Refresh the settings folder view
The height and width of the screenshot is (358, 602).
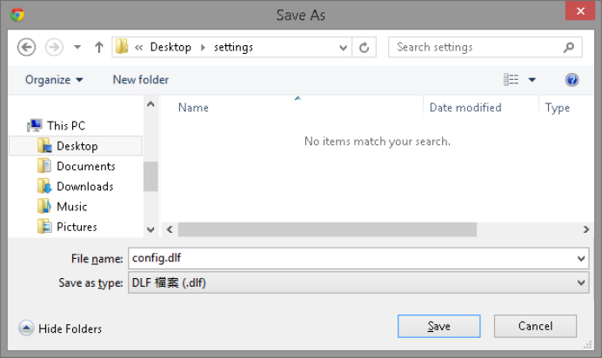click(x=365, y=47)
